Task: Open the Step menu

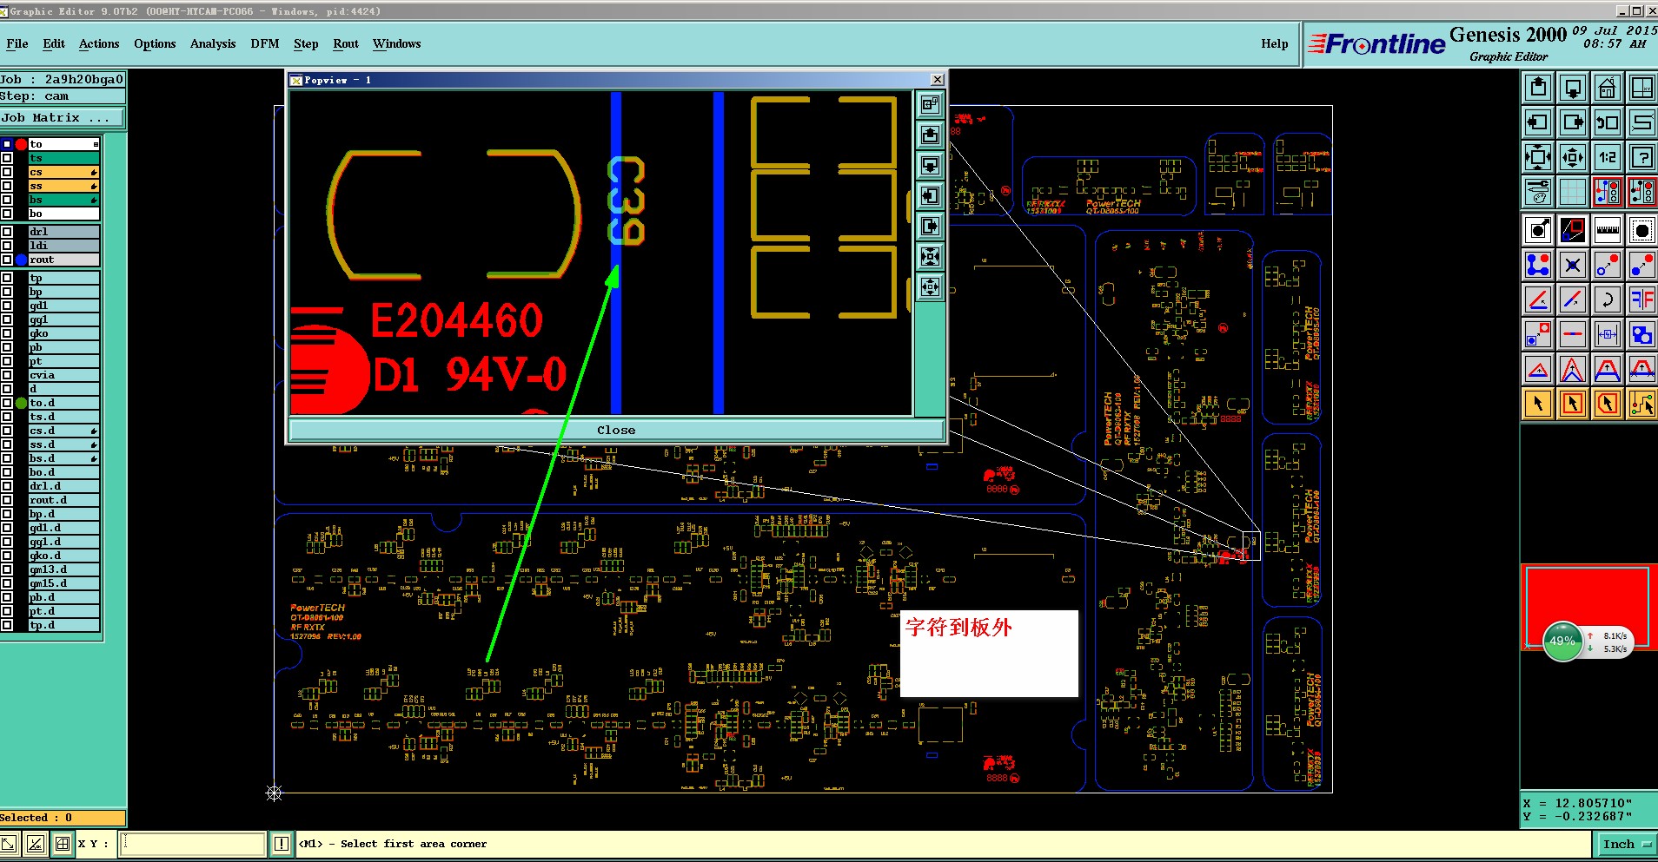Action: pos(306,43)
